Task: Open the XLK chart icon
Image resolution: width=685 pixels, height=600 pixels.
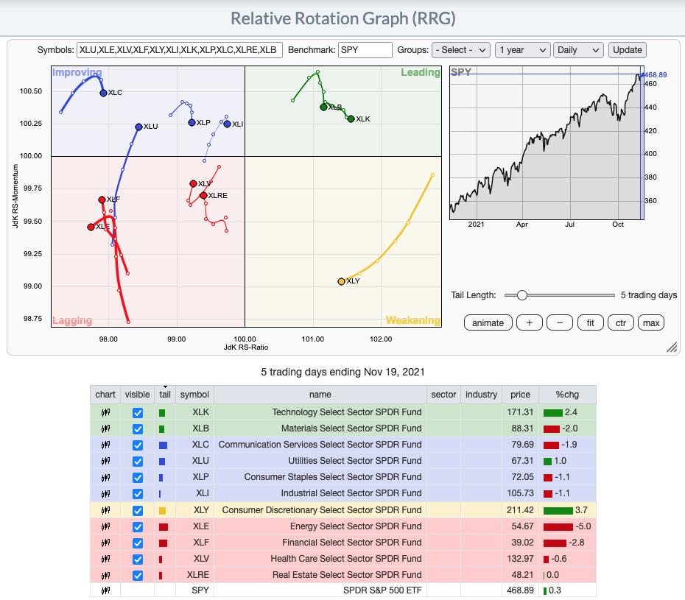Action: pyautogui.click(x=105, y=412)
